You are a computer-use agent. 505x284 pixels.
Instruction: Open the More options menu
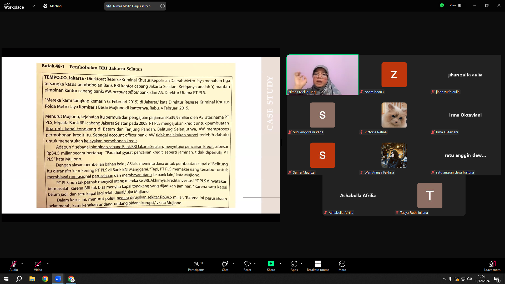tap(342, 266)
